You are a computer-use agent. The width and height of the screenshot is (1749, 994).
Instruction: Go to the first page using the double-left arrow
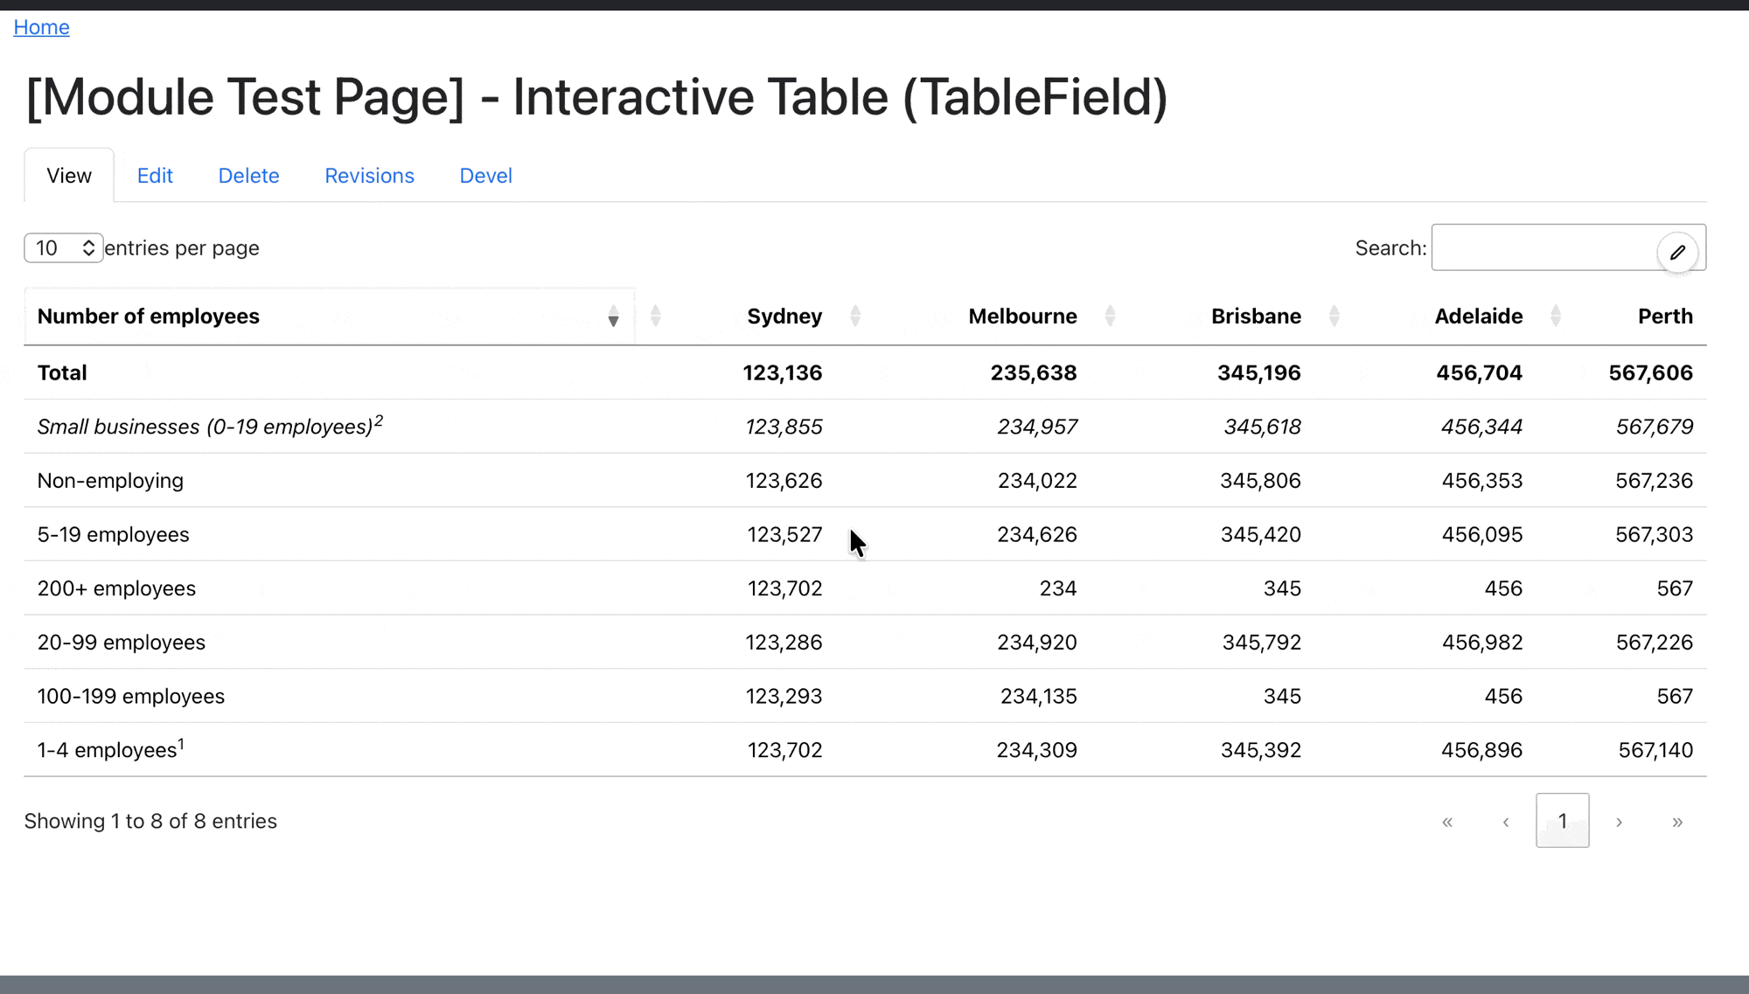pos(1447,822)
